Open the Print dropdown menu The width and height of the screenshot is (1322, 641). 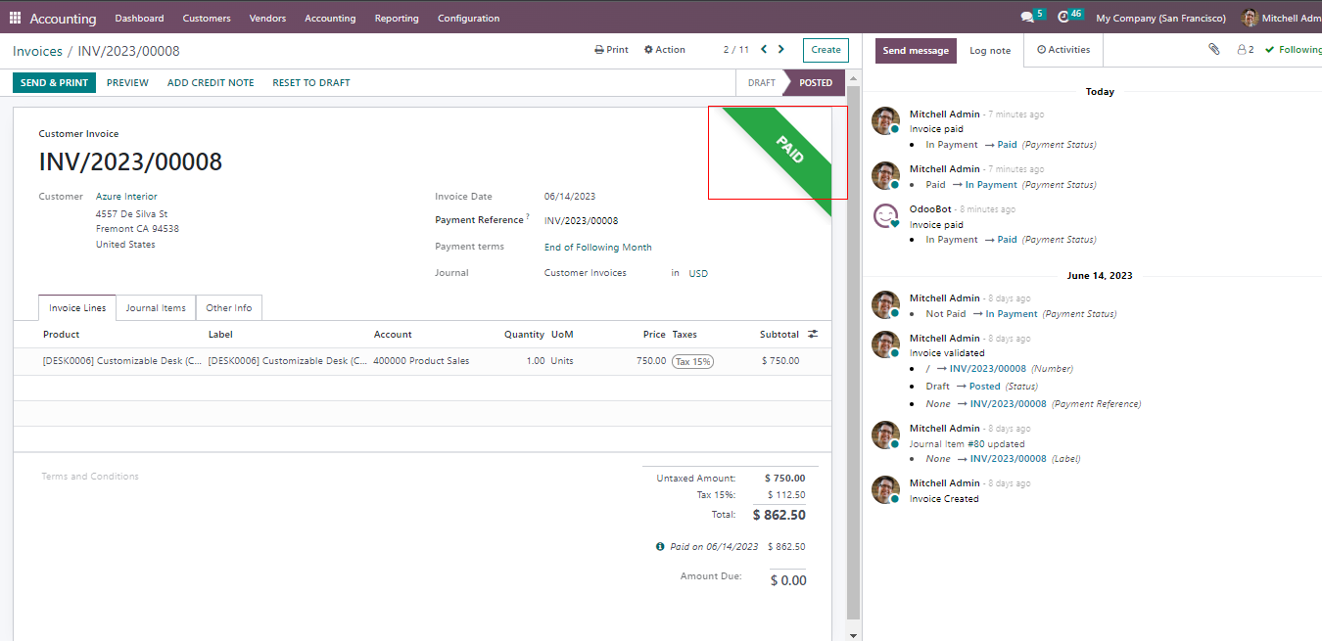(611, 50)
